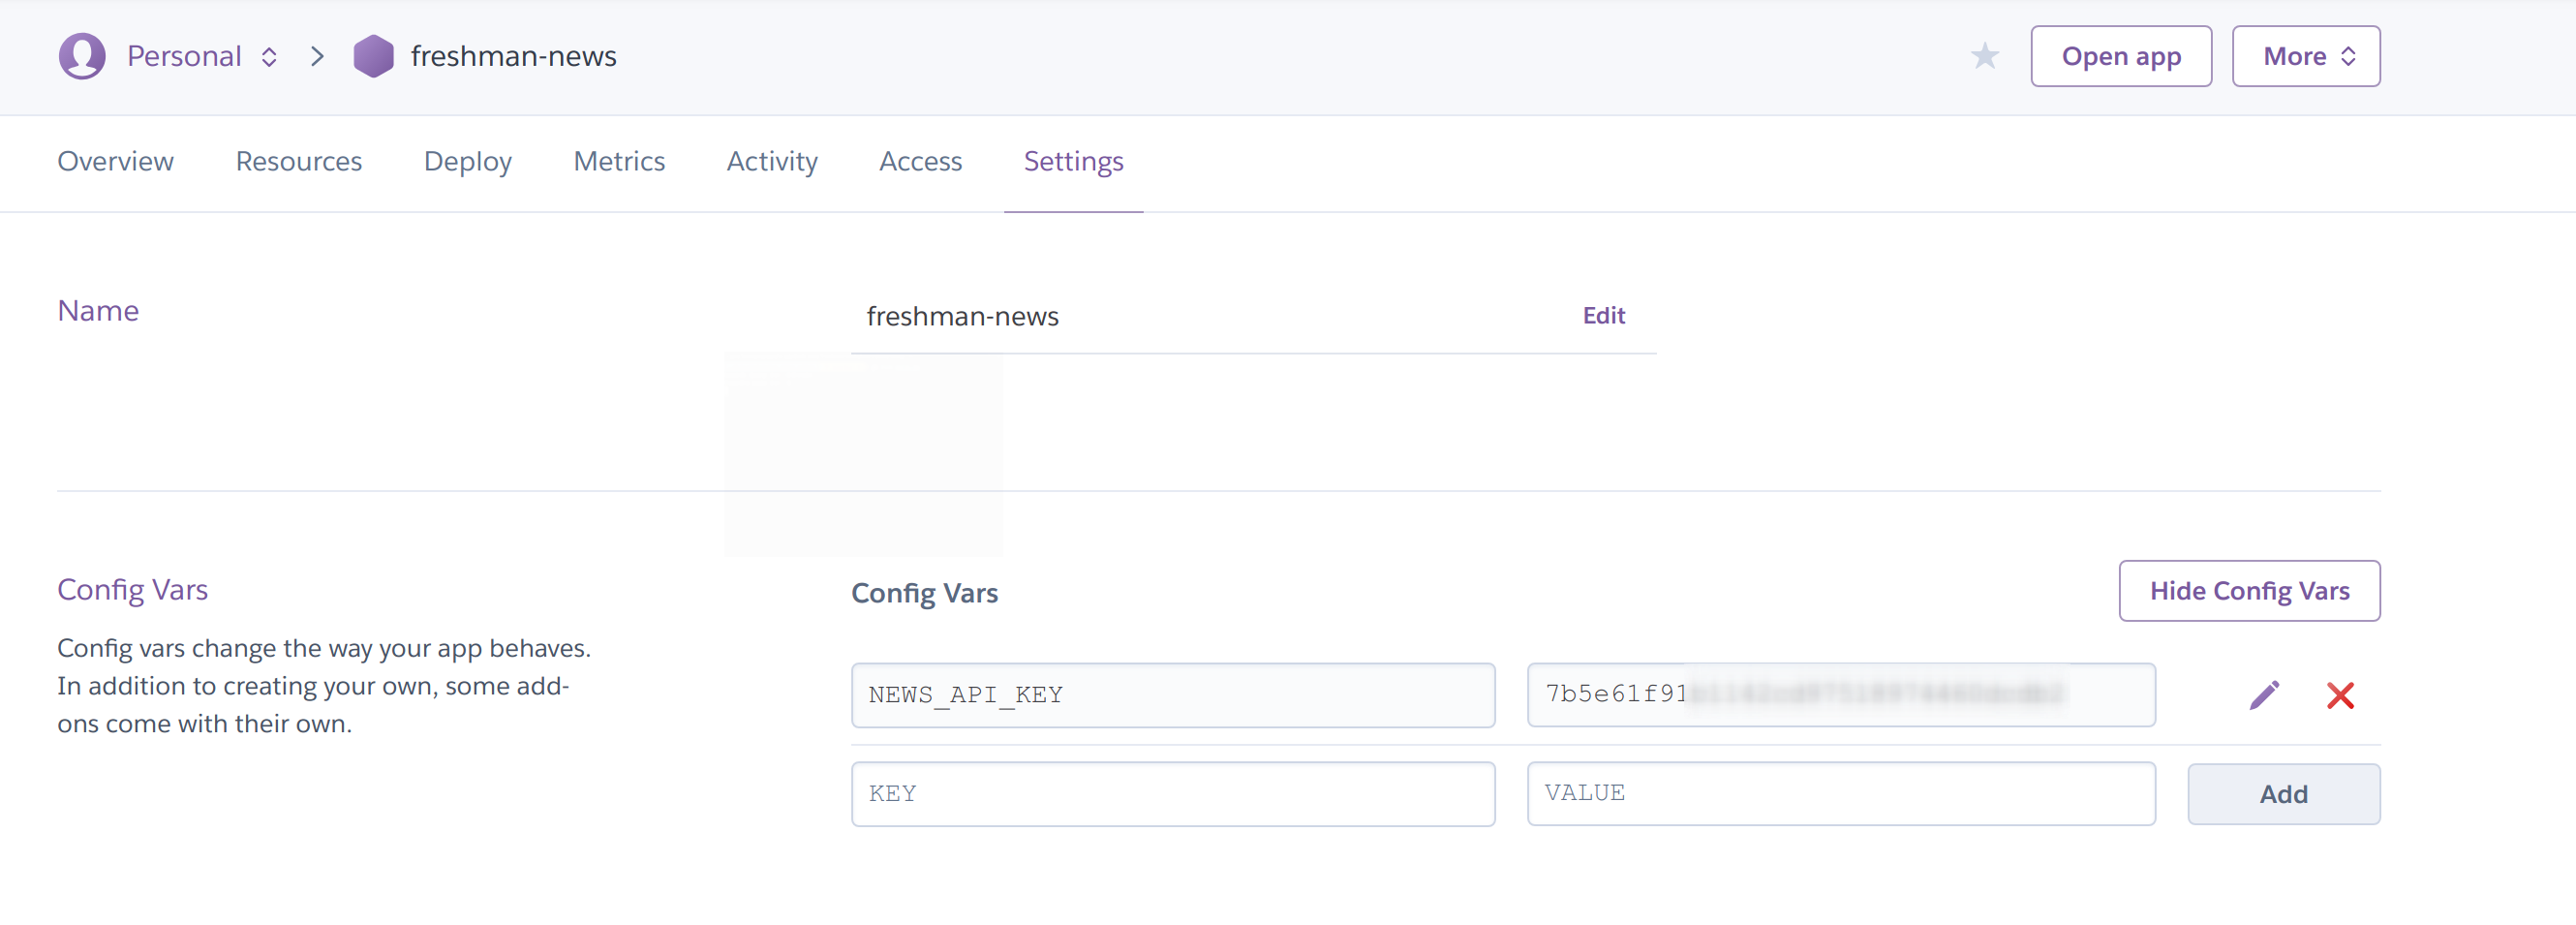This screenshot has width=2576, height=925.
Task: Focus the new KEY input field
Action: (1173, 794)
